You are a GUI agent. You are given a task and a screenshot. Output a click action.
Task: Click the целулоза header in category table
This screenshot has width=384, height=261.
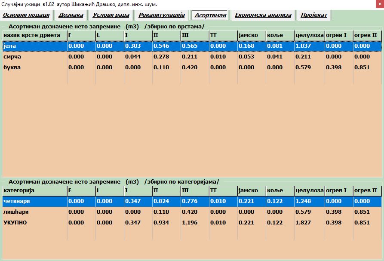click(x=310, y=191)
